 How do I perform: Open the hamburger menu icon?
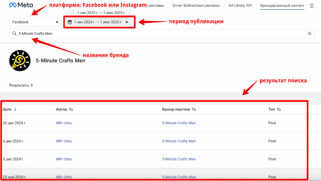click(312, 6)
